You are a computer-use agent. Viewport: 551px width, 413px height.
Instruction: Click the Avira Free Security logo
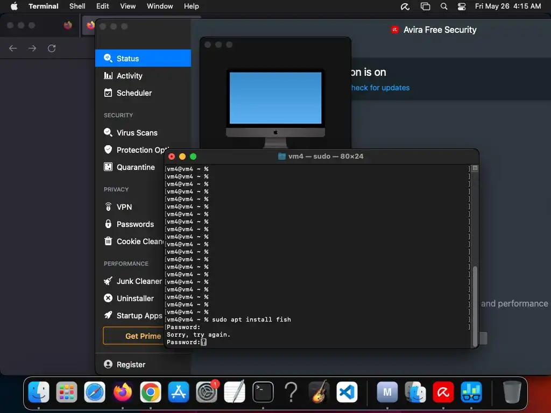click(394, 30)
